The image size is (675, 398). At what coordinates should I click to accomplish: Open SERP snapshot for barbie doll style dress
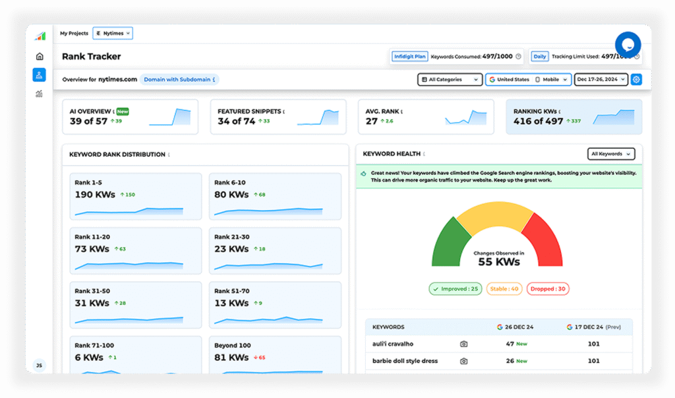tap(463, 361)
